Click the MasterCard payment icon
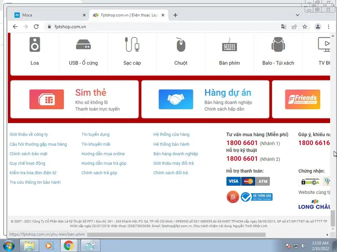The height and width of the screenshot is (252, 337). 248,181
